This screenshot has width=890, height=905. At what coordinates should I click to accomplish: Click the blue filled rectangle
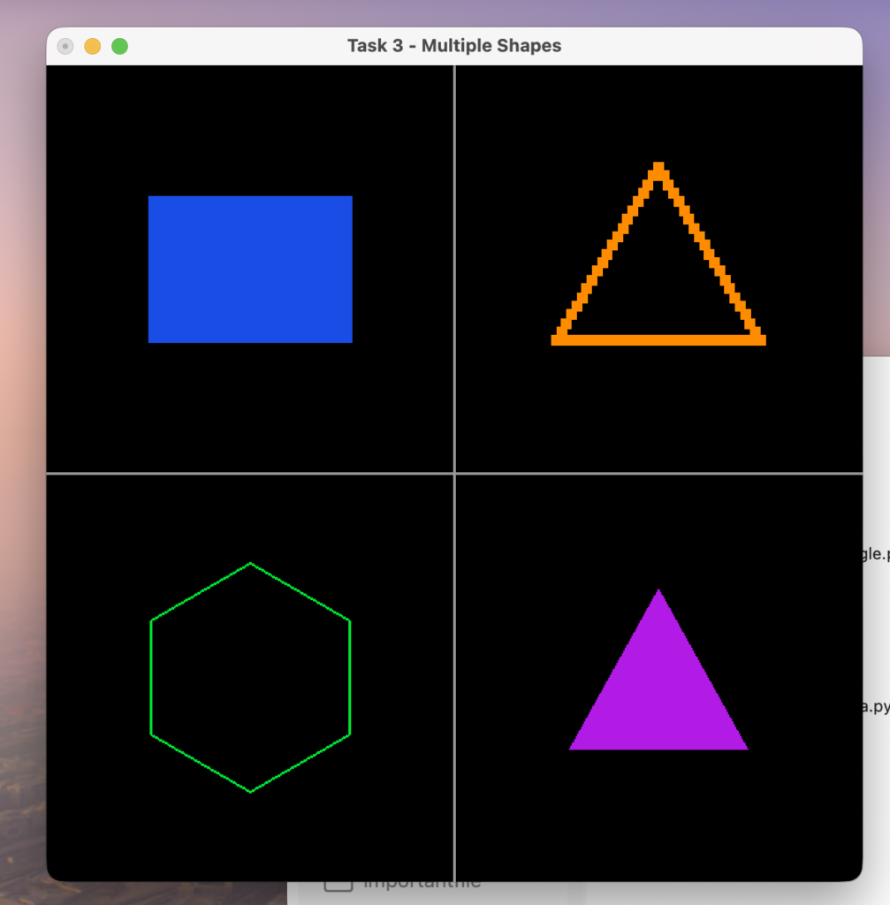point(250,269)
